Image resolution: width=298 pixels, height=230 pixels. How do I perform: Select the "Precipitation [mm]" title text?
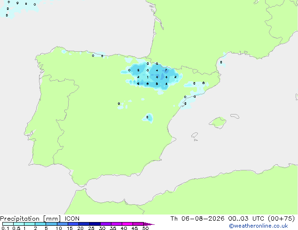tap(31, 219)
